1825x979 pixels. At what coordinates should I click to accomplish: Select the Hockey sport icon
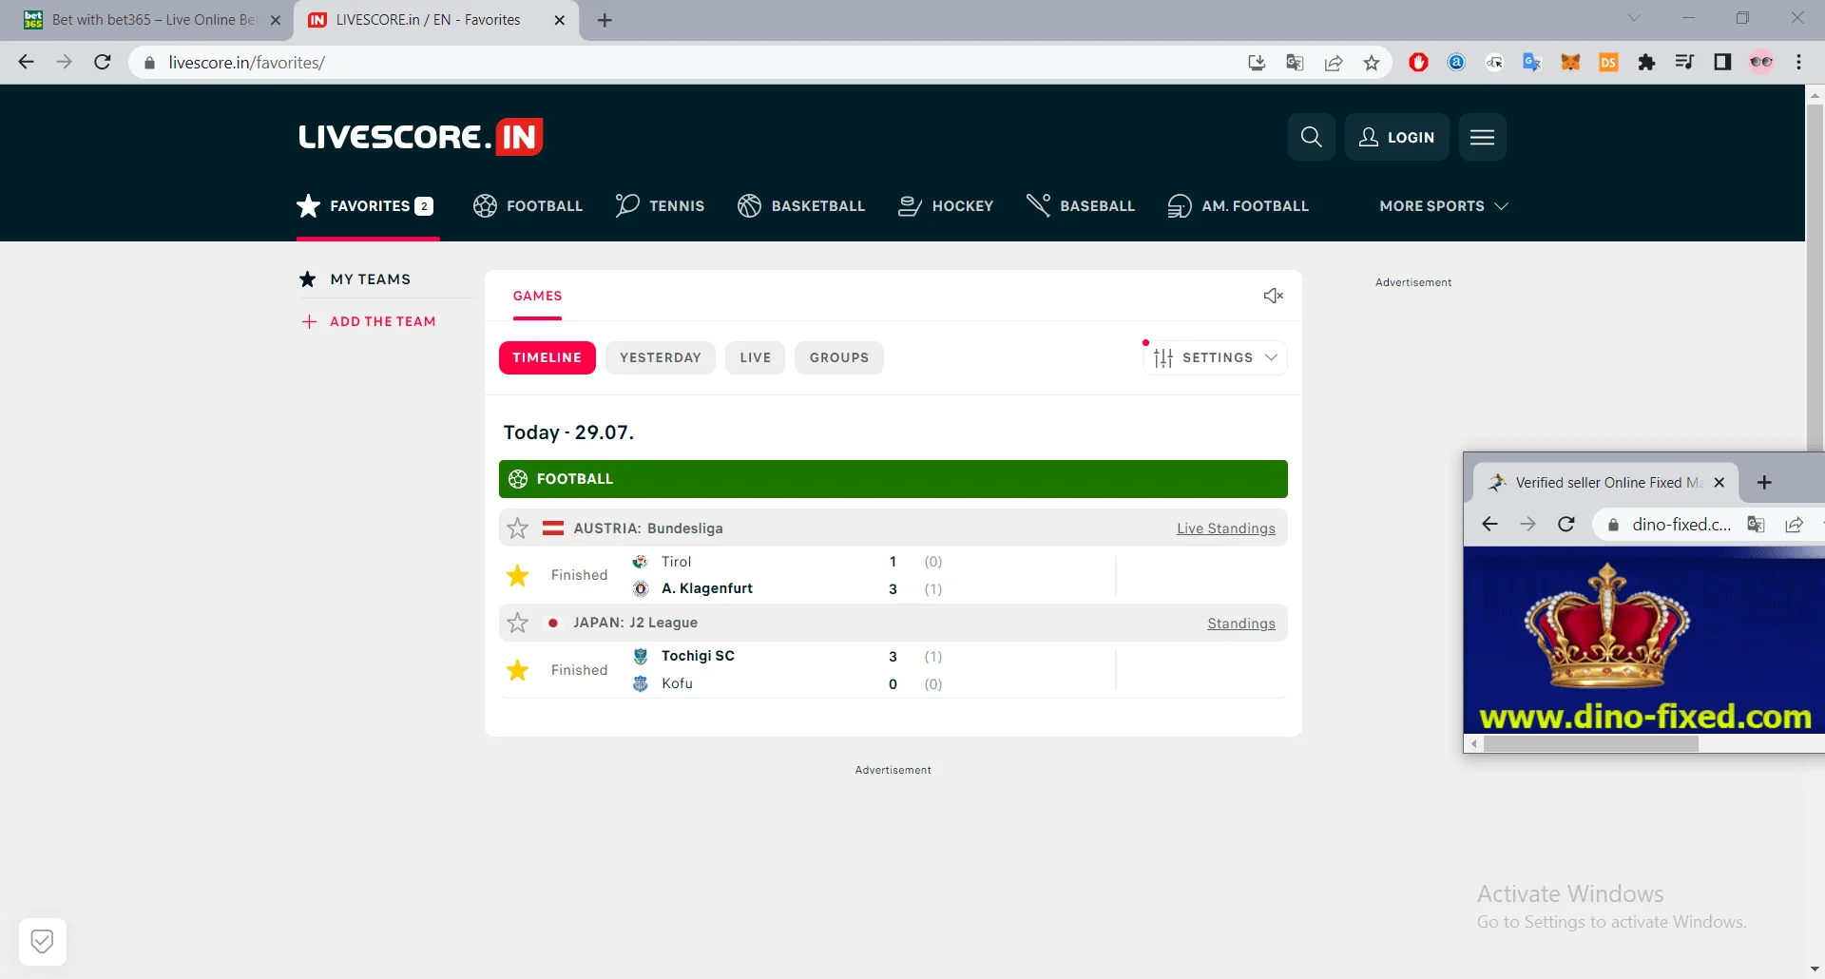pyautogui.click(x=910, y=205)
